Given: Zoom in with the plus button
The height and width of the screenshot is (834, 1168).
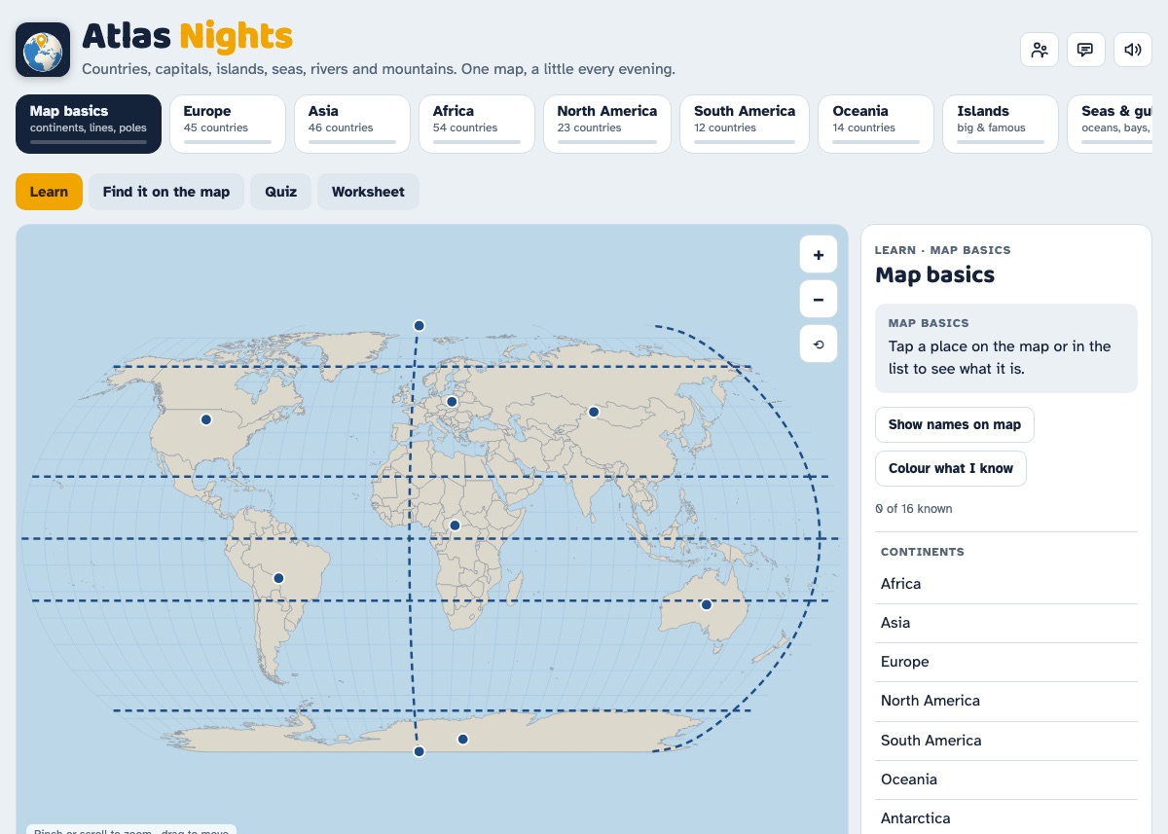Looking at the screenshot, I should (819, 255).
